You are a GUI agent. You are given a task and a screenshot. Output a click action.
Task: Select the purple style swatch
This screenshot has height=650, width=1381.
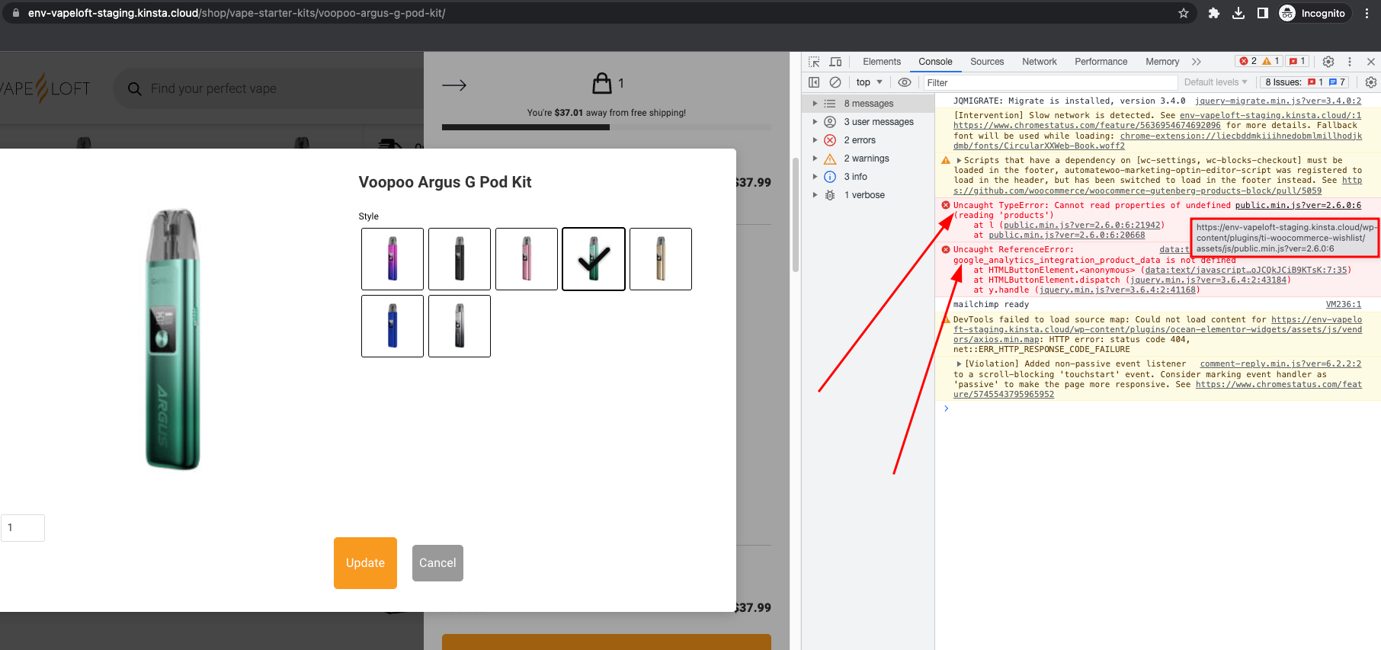pyautogui.click(x=393, y=259)
